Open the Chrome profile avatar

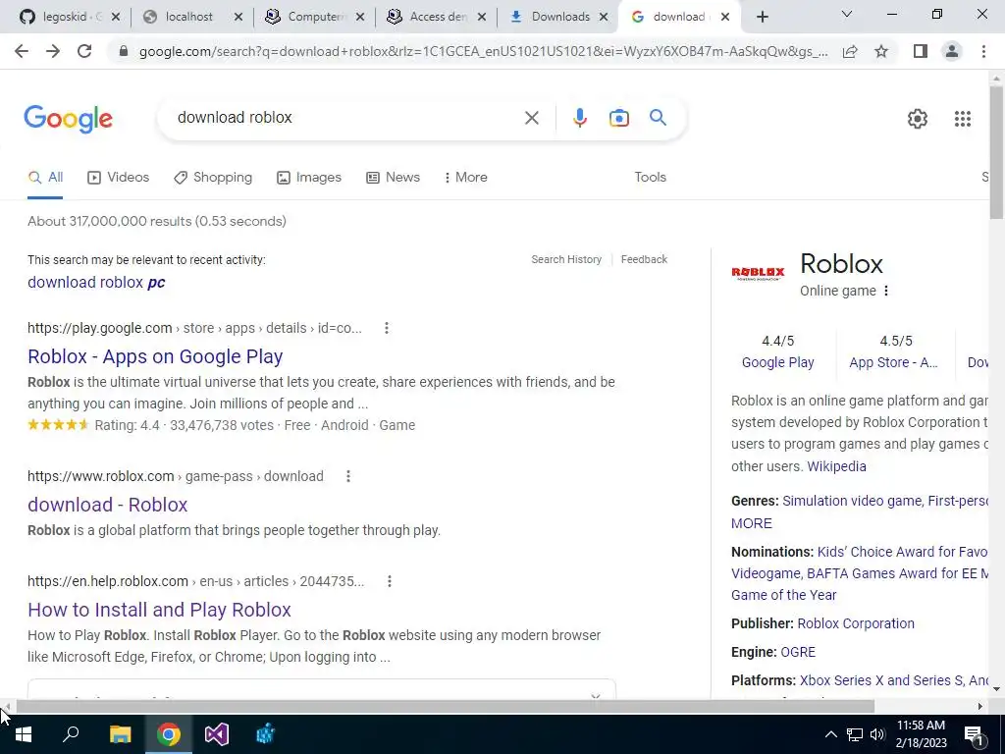(x=952, y=51)
